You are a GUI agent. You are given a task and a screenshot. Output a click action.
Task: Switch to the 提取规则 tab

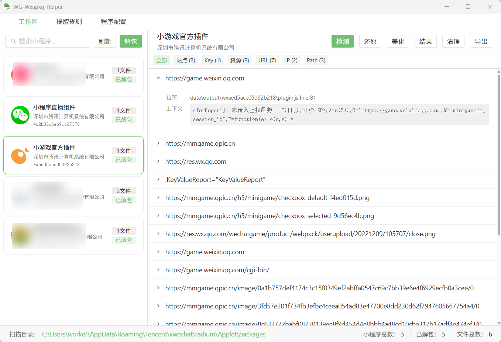click(69, 22)
